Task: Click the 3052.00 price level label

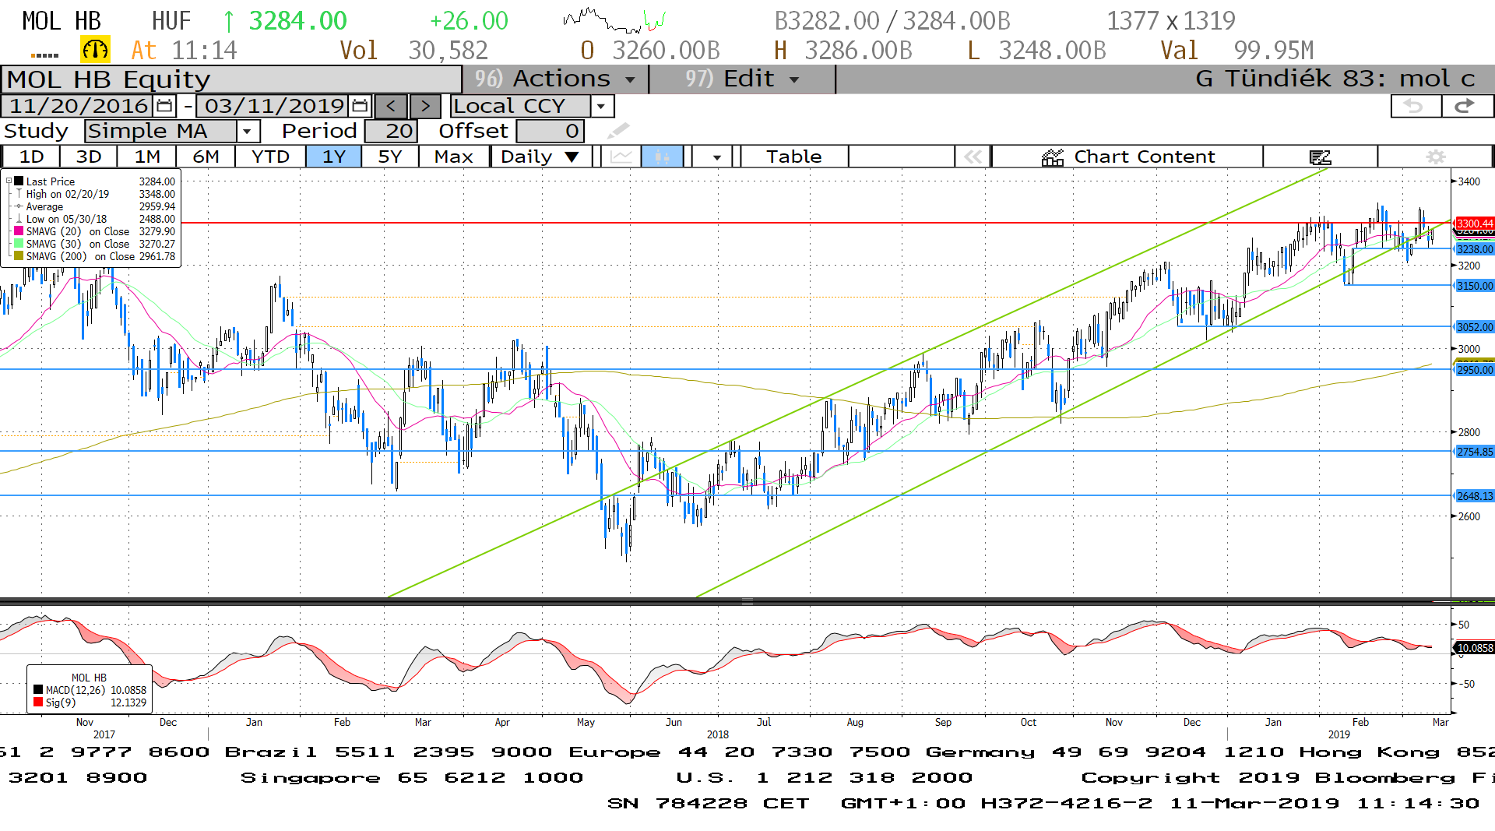Action: tap(1475, 327)
